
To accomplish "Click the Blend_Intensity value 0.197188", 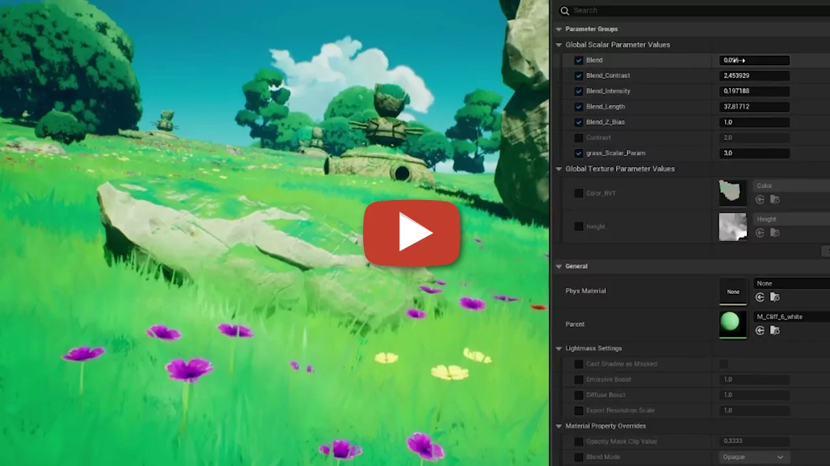I will pyautogui.click(x=755, y=91).
